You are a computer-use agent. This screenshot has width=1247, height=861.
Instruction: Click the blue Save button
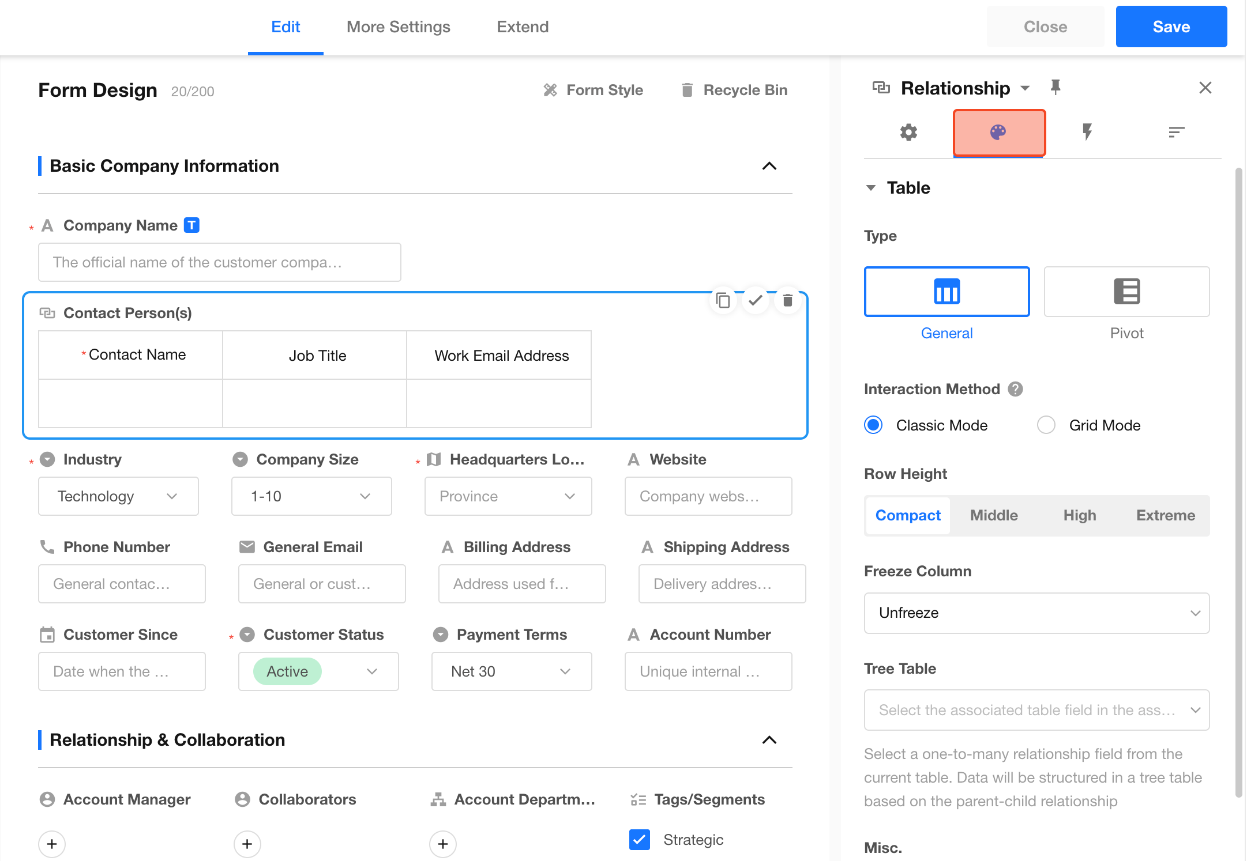point(1170,27)
